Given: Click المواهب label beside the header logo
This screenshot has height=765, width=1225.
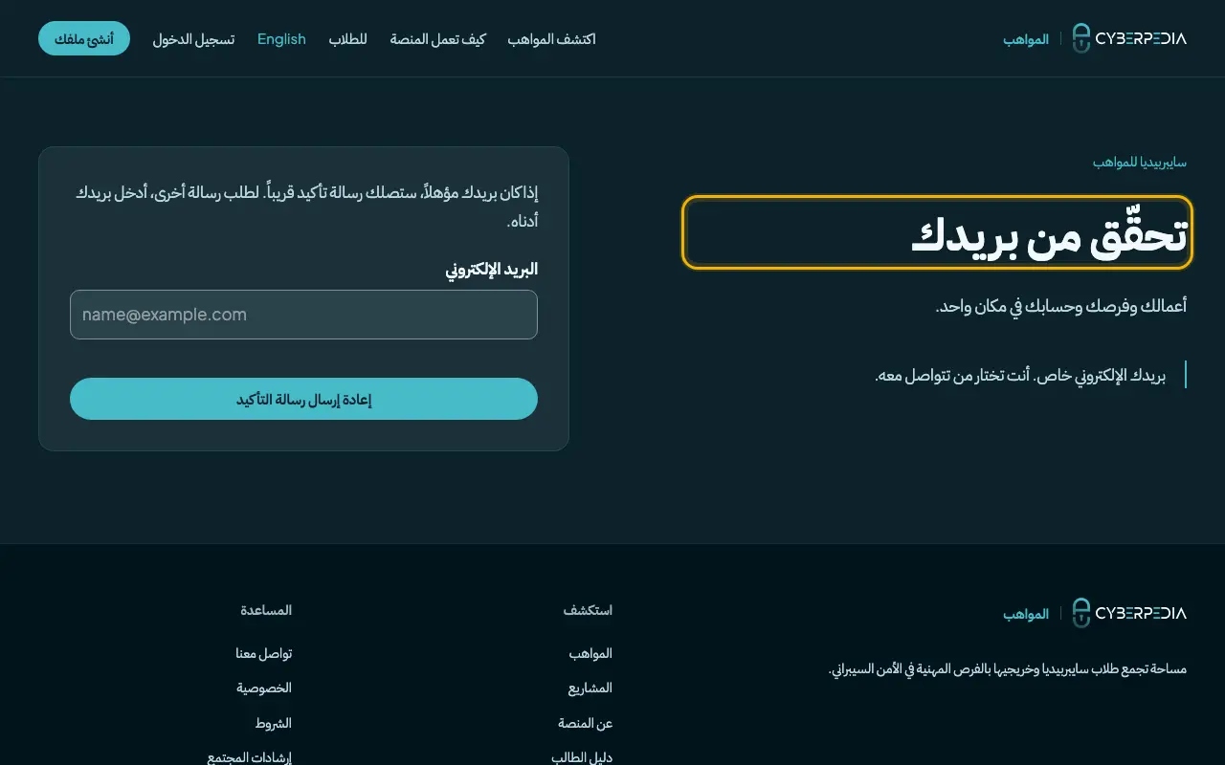Looking at the screenshot, I should click(1026, 39).
